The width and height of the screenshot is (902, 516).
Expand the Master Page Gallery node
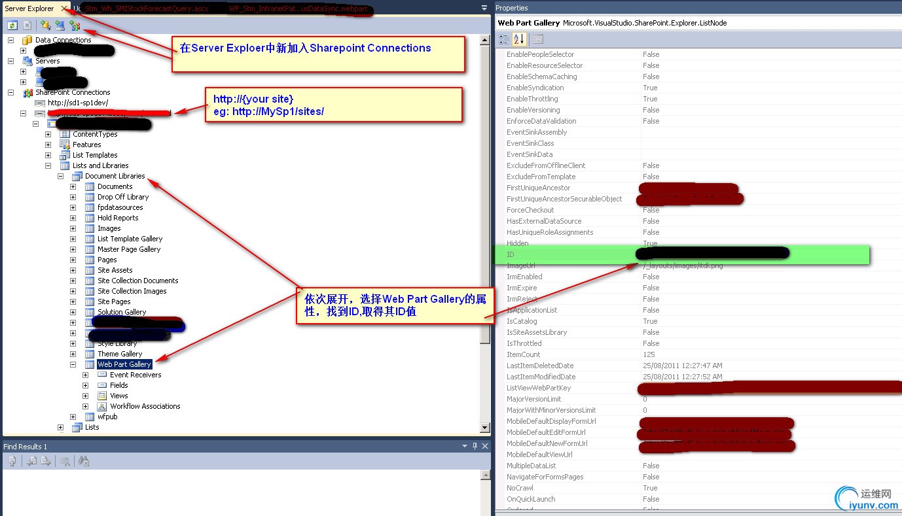click(x=73, y=249)
